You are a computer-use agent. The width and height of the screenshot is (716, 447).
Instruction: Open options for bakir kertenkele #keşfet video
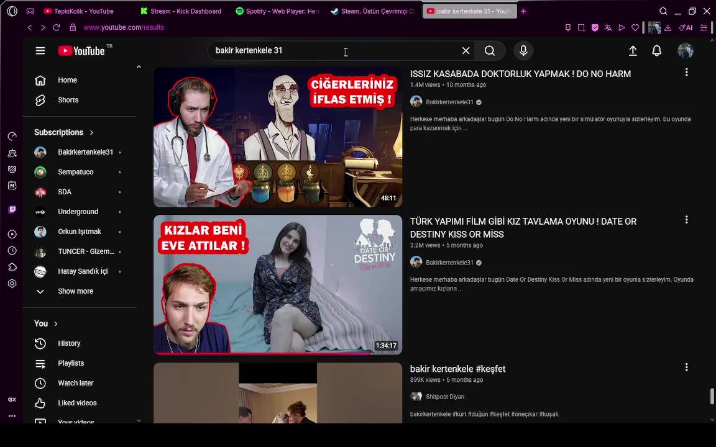[x=686, y=367]
